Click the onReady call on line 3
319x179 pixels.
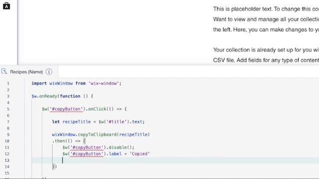click(48, 96)
